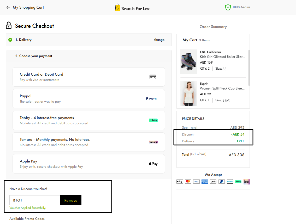Select Credit Card or Debit Card payment
This screenshot has width=296, height=224.
88,77
